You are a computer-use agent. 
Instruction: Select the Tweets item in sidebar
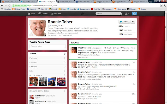[x=47, y=54]
